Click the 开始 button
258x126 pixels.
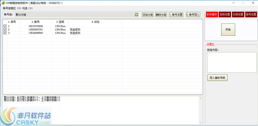228,30
